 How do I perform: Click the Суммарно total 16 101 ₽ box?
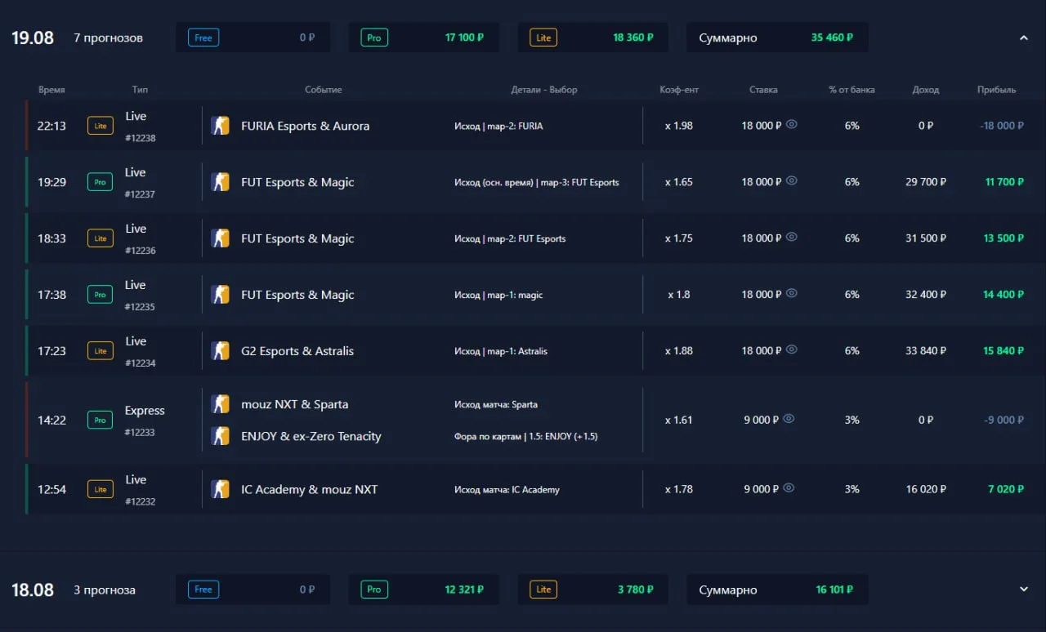[777, 590]
